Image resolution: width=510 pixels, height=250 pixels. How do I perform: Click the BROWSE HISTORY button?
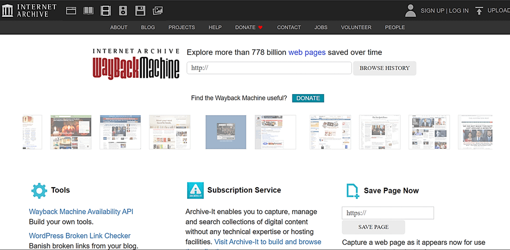pos(384,69)
